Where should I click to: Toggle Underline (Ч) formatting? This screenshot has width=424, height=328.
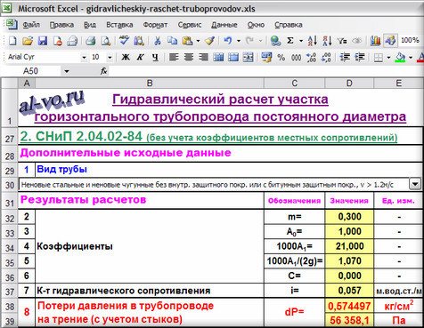155,57
